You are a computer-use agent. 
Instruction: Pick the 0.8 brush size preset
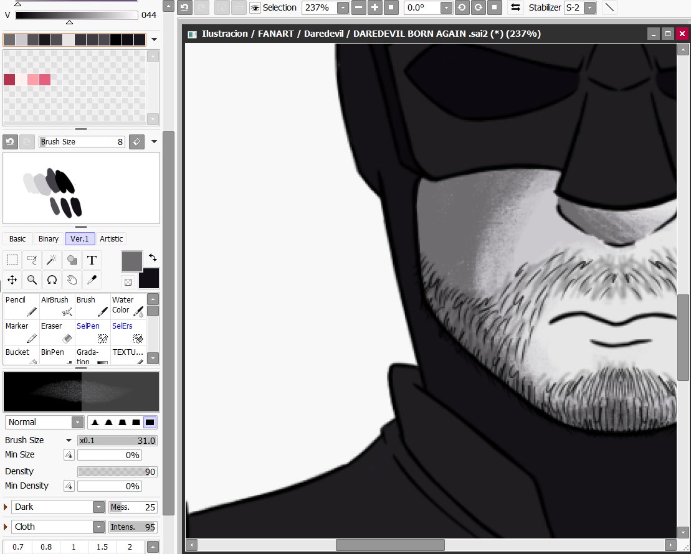[x=46, y=547]
